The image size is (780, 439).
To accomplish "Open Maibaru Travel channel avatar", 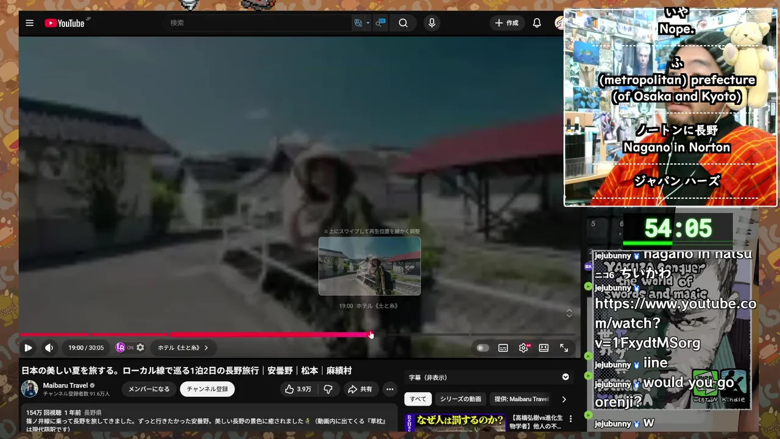I will (30, 389).
